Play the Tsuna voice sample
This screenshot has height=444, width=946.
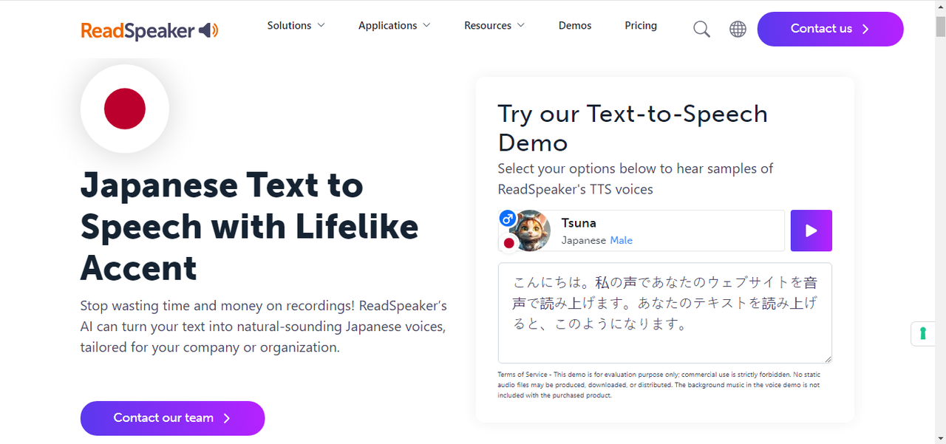[811, 230]
